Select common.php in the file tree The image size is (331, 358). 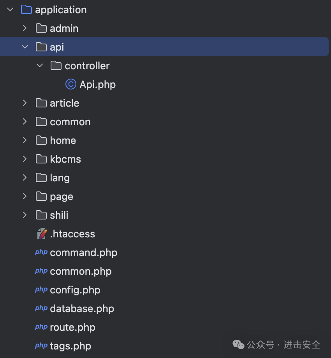(81, 271)
